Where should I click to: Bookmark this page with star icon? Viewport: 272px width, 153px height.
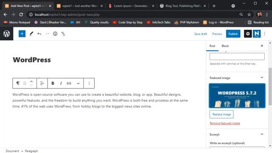[x=249, y=14]
